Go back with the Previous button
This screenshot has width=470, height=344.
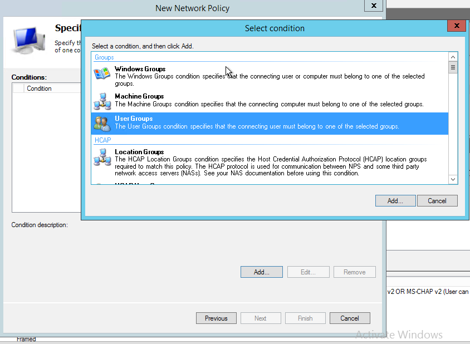[216, 318]
